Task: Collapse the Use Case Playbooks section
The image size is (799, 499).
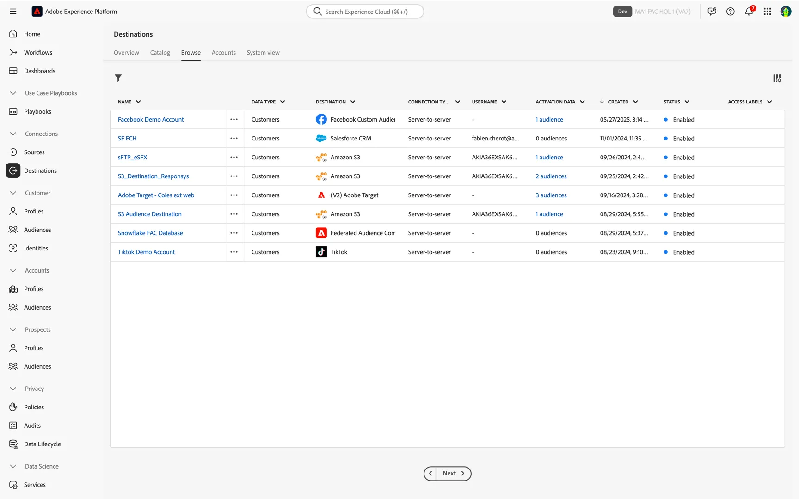Action: click(13, 93)
